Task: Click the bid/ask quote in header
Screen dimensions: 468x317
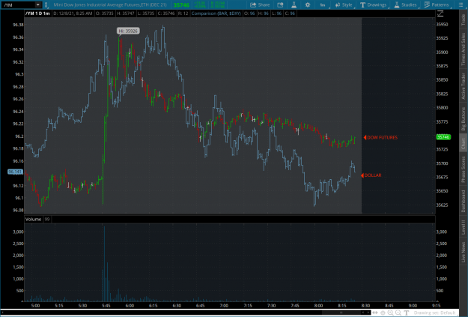Action: coord(218,4)
